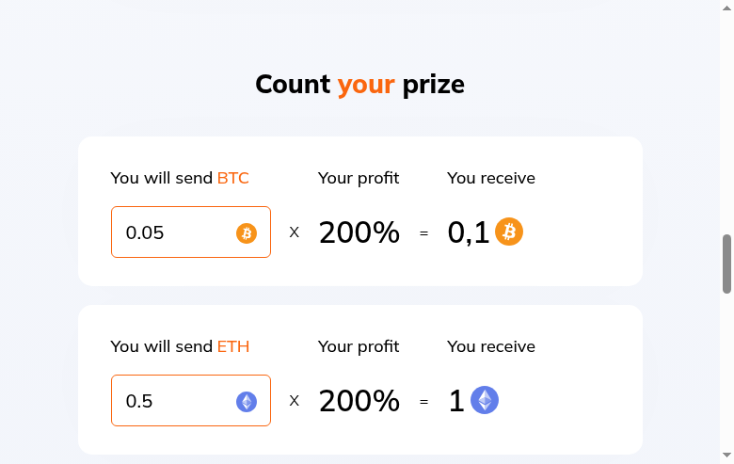734x464 pixels.
Task: Click "Your profit" label in BTC card
Action: 359,178
